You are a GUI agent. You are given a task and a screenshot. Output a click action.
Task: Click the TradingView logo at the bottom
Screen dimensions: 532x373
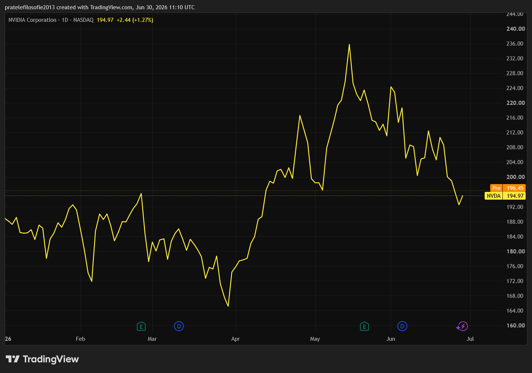click(x=42, y=359)
